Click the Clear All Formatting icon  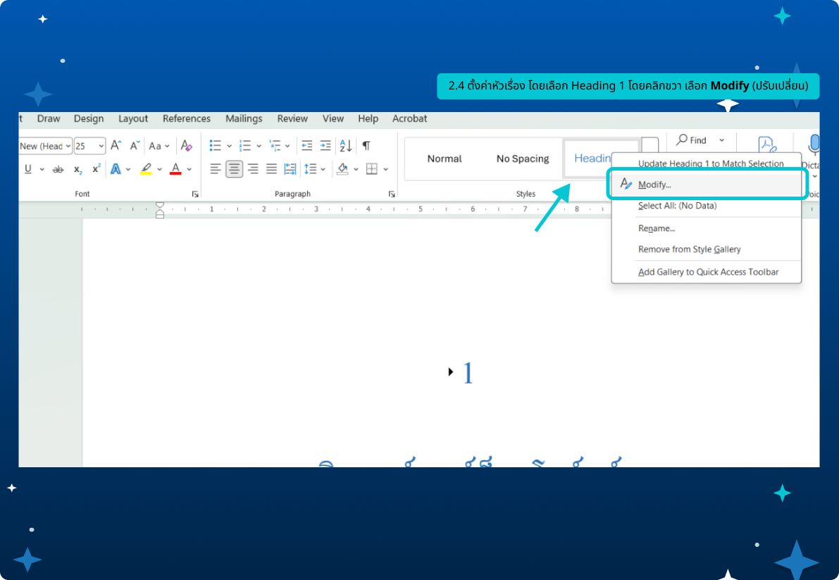186,146
